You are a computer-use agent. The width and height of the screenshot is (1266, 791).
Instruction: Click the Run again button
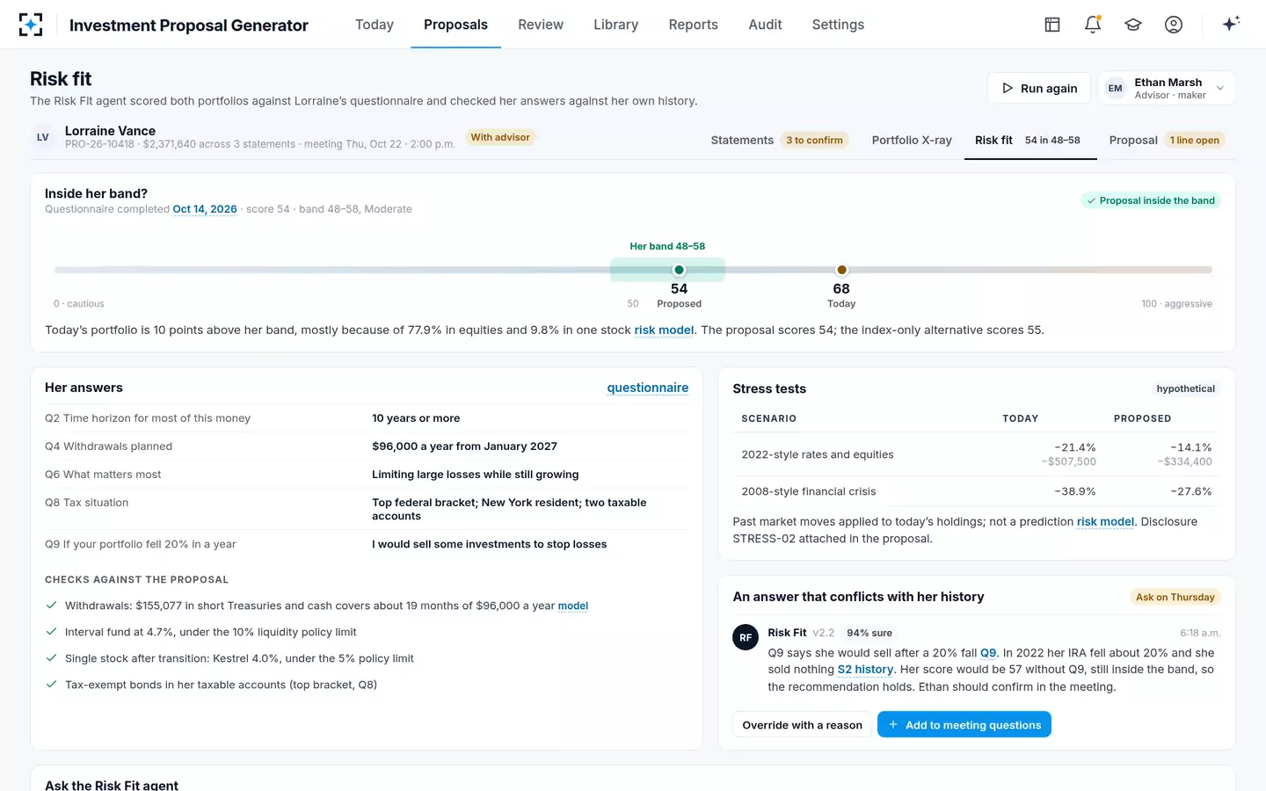click(x=1039, y=88)
